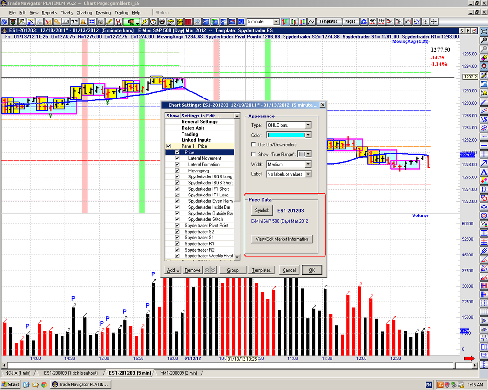Image resolution: width=488 pixels, height=390 pixels.
Task: Select the eraser tool in right sidebar
Action: coord(484,58)
